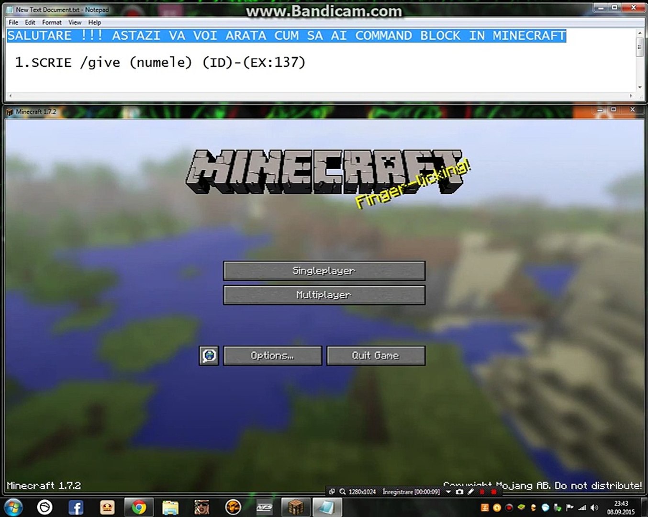
Task: Click in the '1.SCRIE /give' text line
Action: click(x=160, y=62)
